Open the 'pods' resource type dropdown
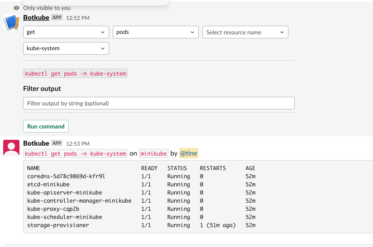Image resolution: width=373 pixels, height=247 pixels. 156,32
